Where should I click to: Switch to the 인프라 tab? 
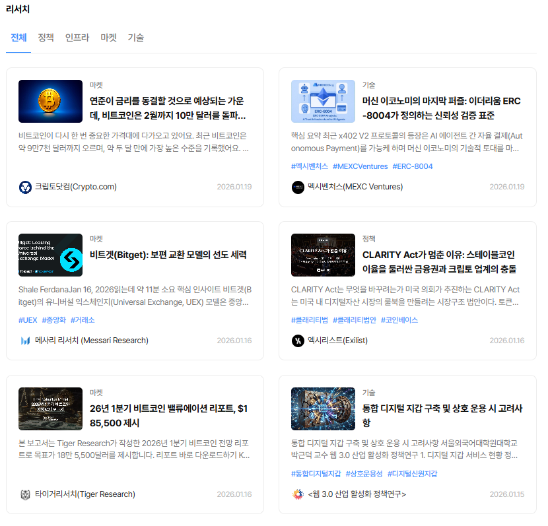(77, 38)
